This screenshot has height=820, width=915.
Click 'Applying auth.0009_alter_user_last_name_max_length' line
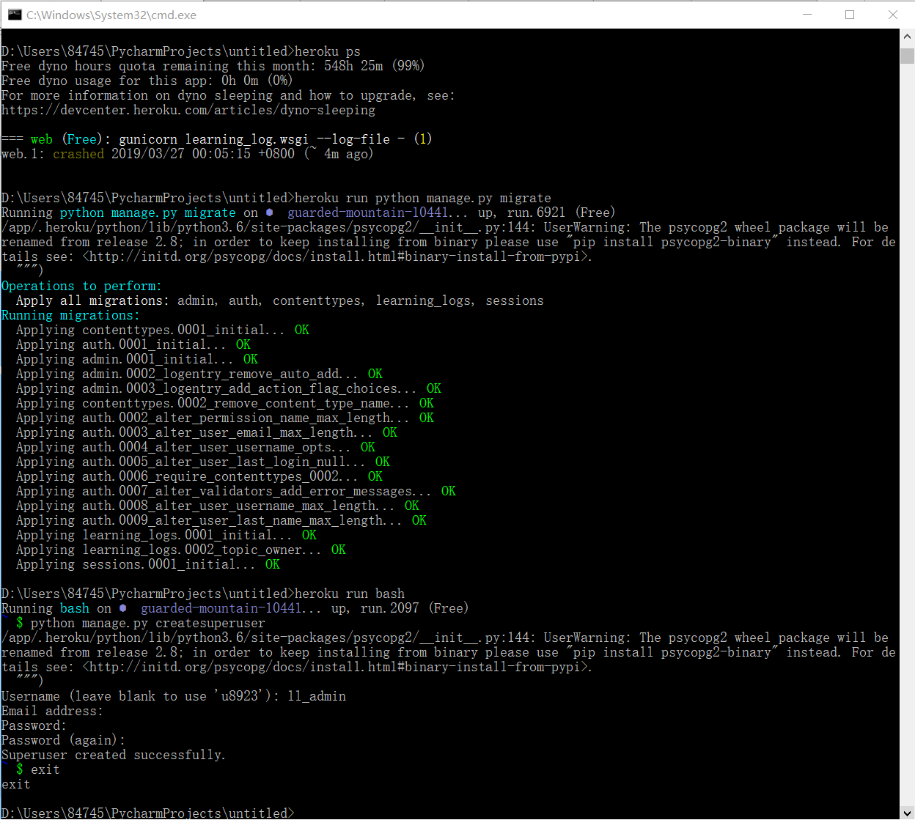[221, 520]
